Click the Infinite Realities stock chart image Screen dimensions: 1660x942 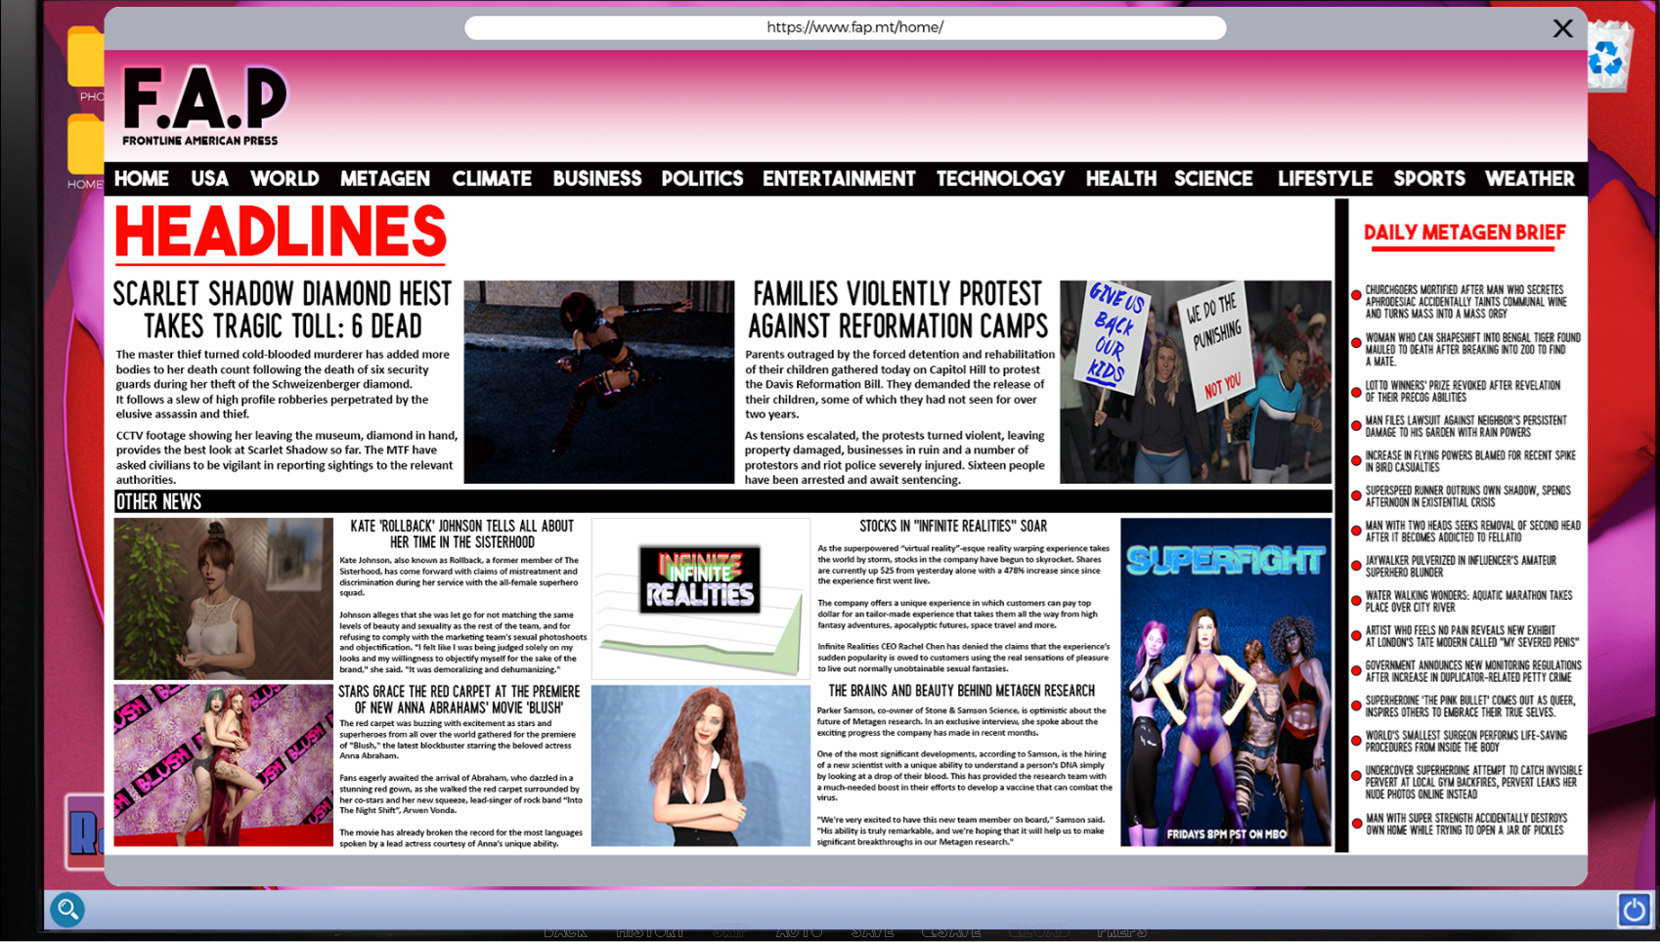coord(700,598)
